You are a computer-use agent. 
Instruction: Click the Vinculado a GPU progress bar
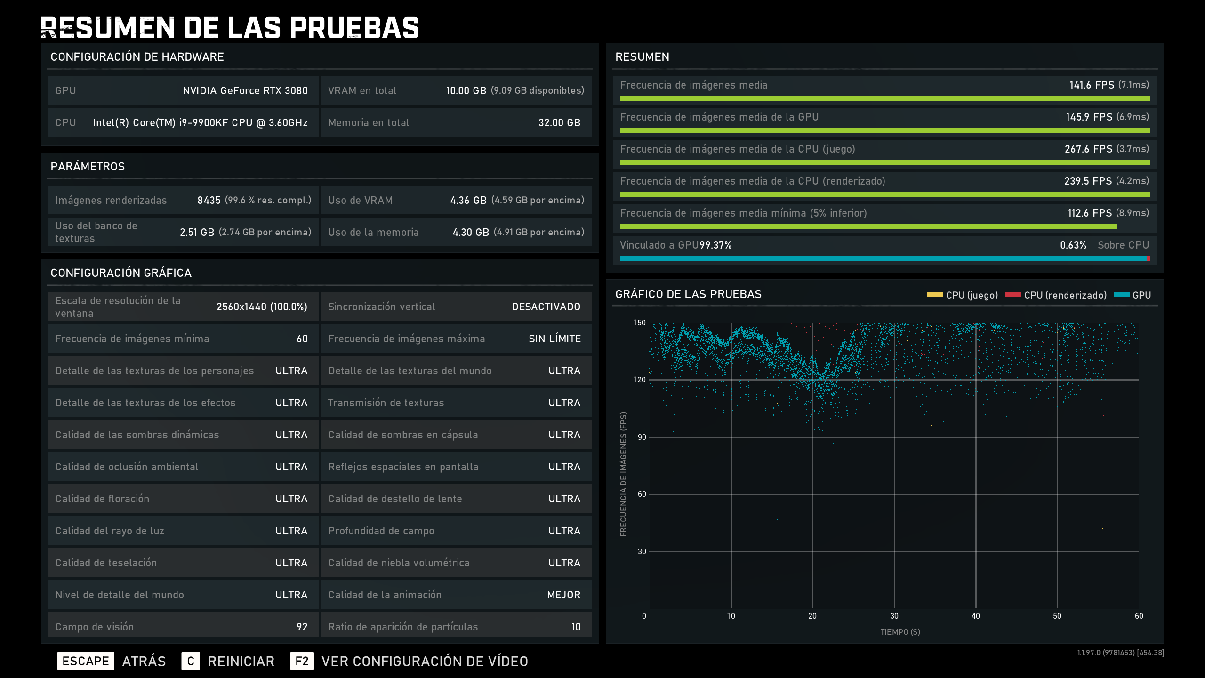(884, 258)
